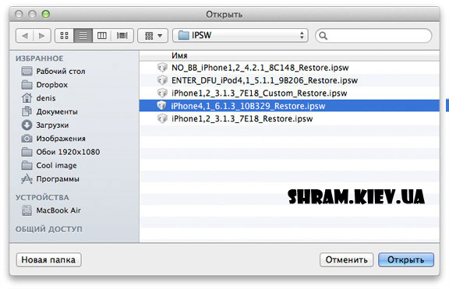The image size is (449, 289).
Task: Click the MacBook Air disk icon
Action: 27,210
